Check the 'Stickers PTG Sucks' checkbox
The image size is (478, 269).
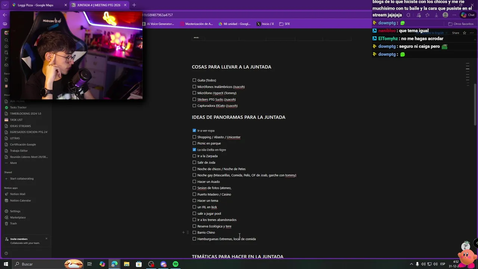click(x=194, y=99)
